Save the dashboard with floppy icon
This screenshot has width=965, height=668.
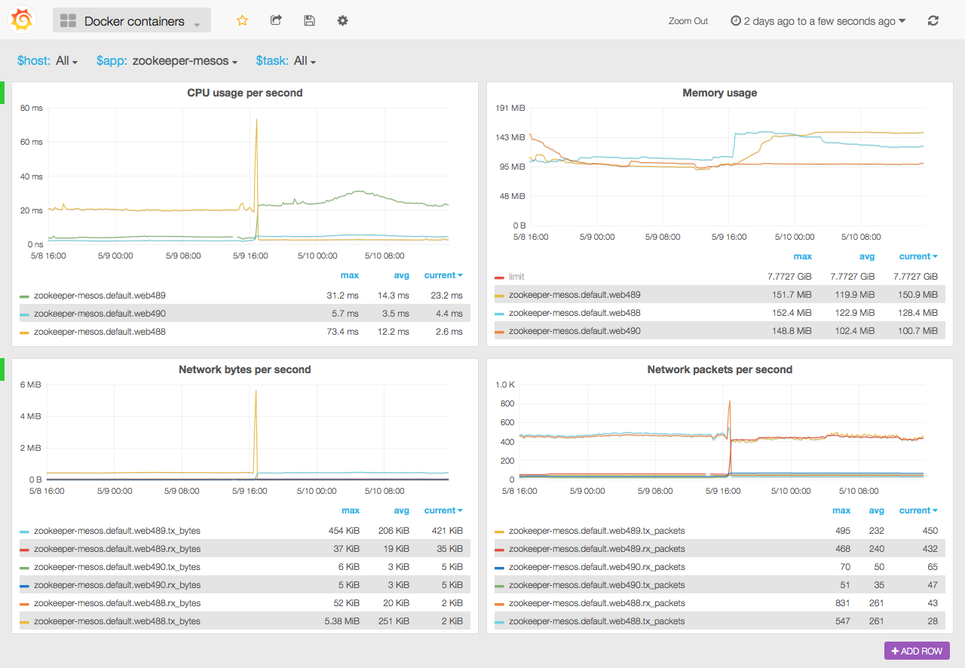pos(309,20)
